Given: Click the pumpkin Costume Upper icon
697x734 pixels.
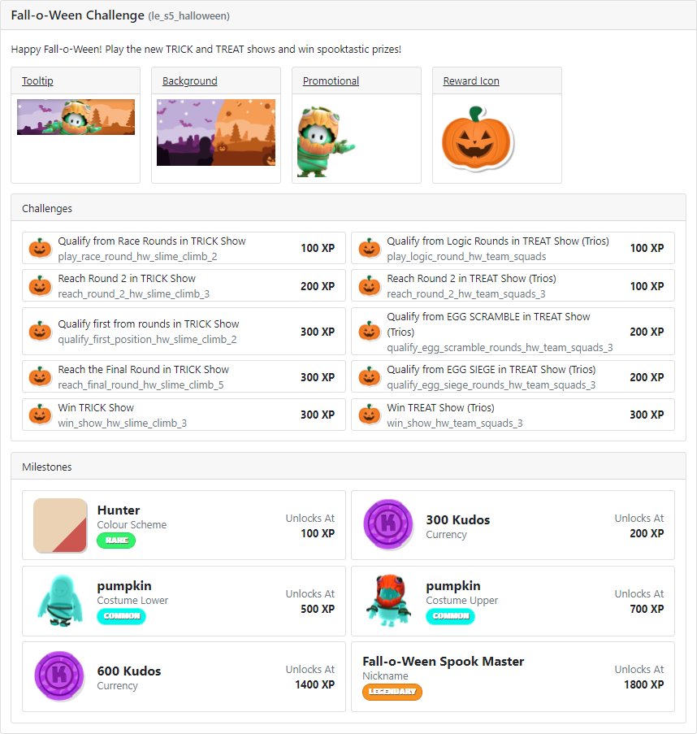Looking at the screenshot, I should (x=388, y=601).
